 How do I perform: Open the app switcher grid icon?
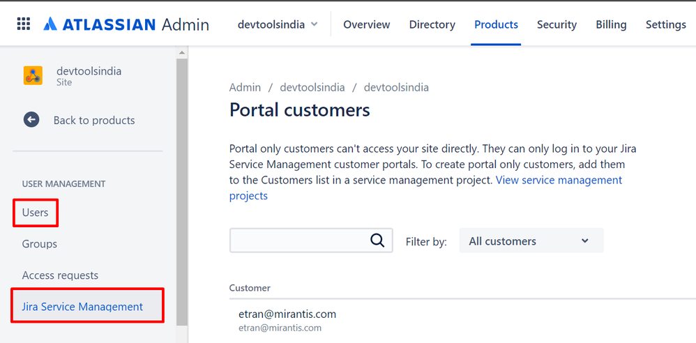23,24
